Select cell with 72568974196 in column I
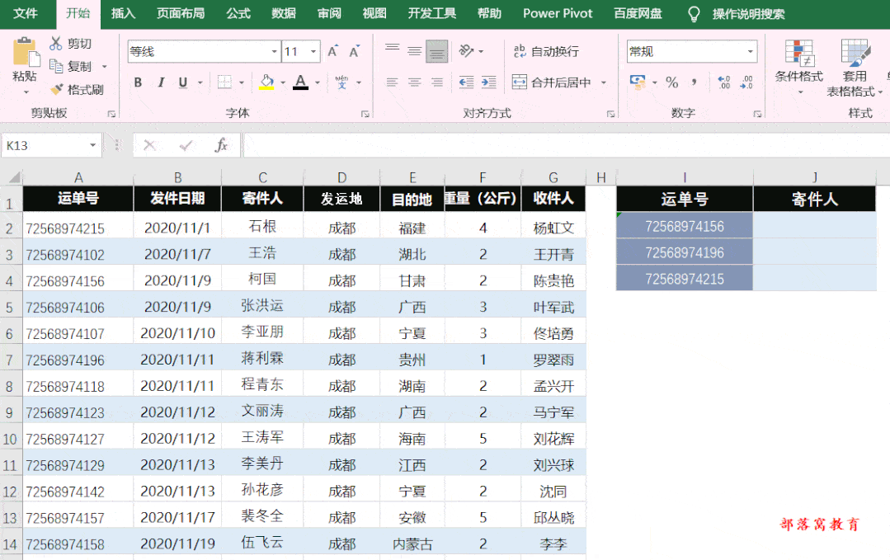Screen dimensions: 890x560 coord(685,252)
